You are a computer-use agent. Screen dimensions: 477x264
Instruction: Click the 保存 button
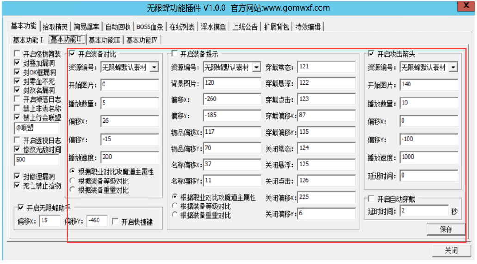coord(446,229)
